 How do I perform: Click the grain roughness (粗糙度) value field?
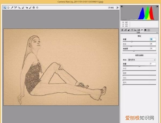coord(153,49)
